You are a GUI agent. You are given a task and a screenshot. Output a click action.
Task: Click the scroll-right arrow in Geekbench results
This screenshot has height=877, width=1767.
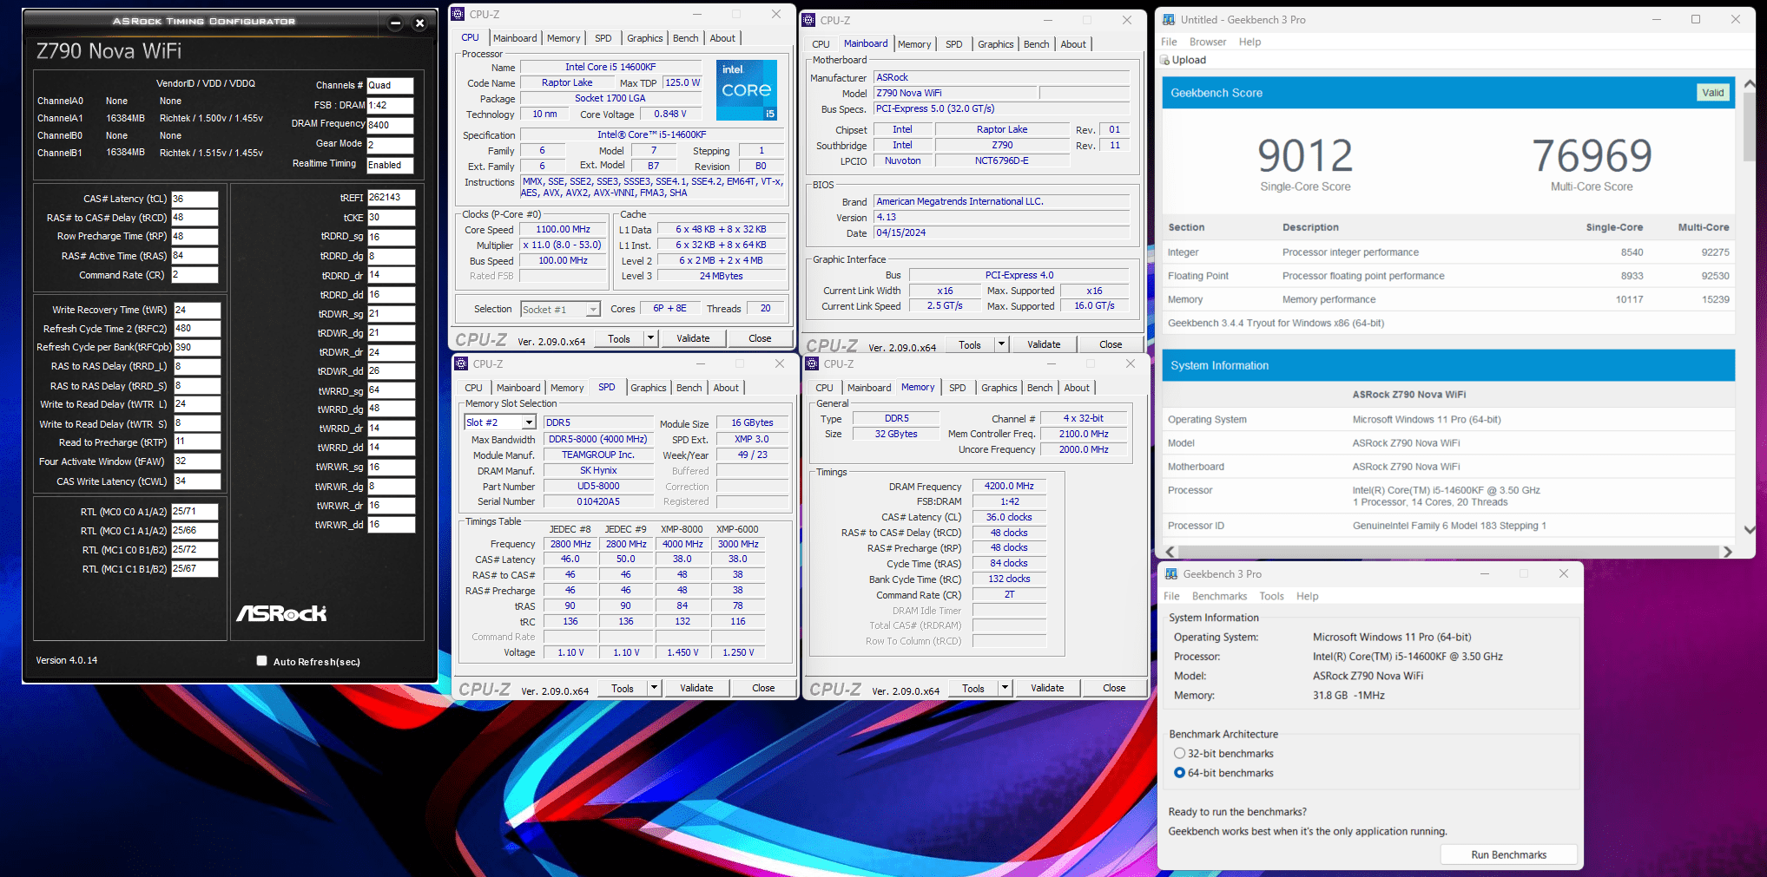click(1727, 552)
